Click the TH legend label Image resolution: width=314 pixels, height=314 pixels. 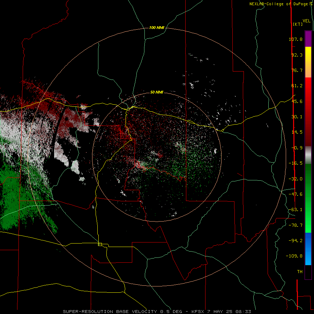(300, 272)
